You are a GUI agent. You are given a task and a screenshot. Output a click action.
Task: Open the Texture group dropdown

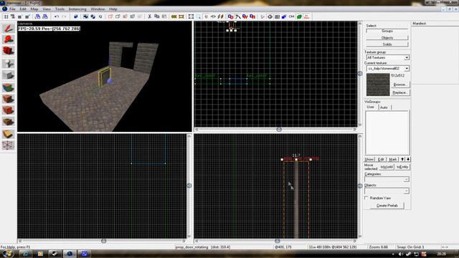[x=407, y=57]
